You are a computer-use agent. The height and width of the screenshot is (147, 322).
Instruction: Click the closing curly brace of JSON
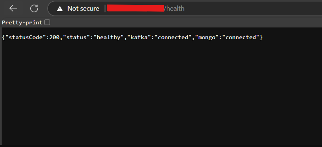pyautogui.click(x=261, y=37)
